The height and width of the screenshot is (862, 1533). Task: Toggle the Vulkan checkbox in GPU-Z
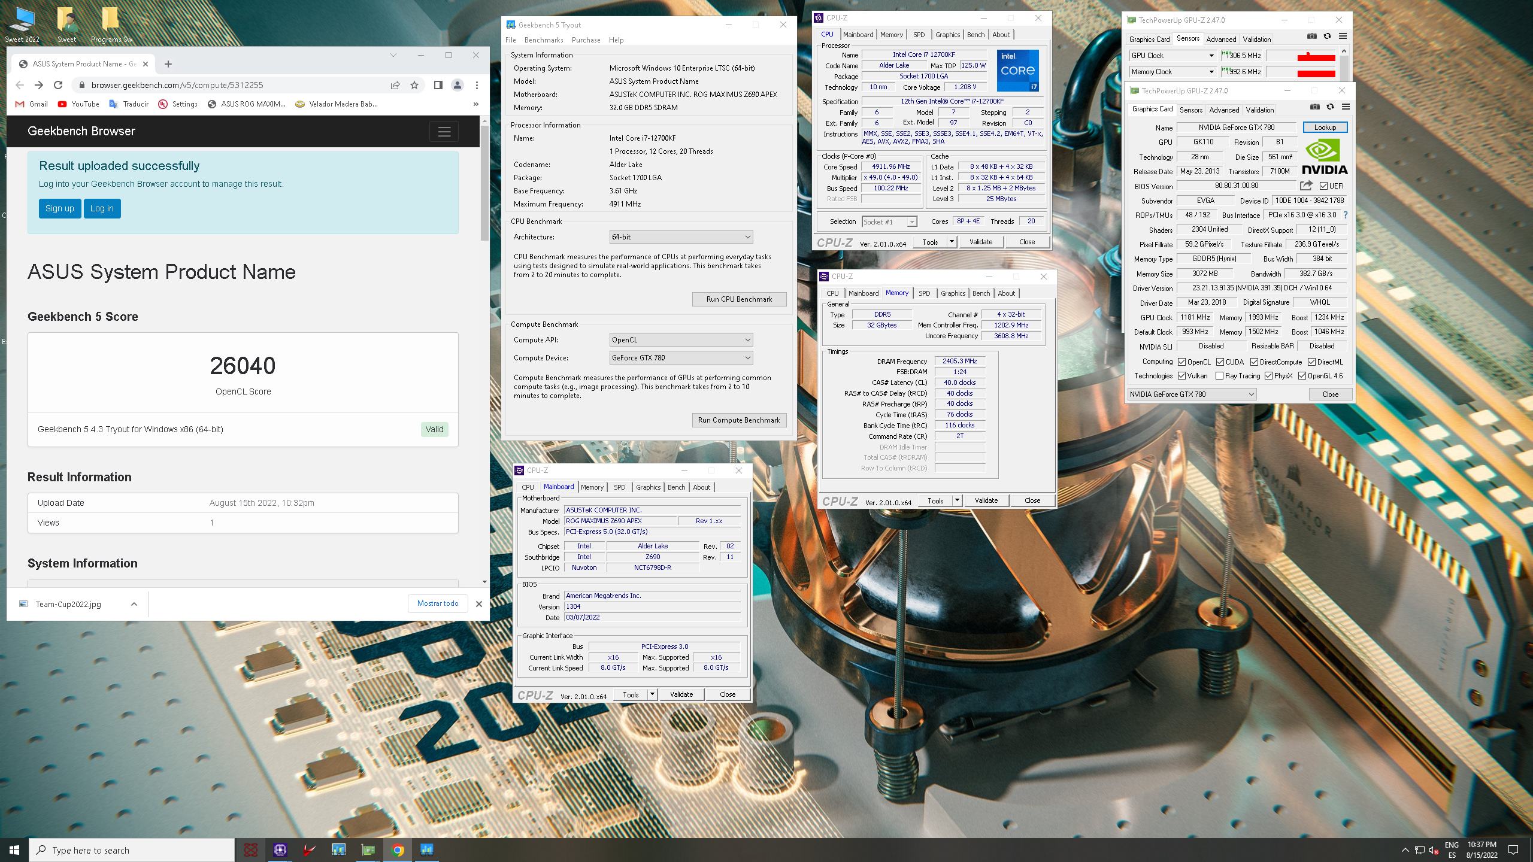[1181, 376]
